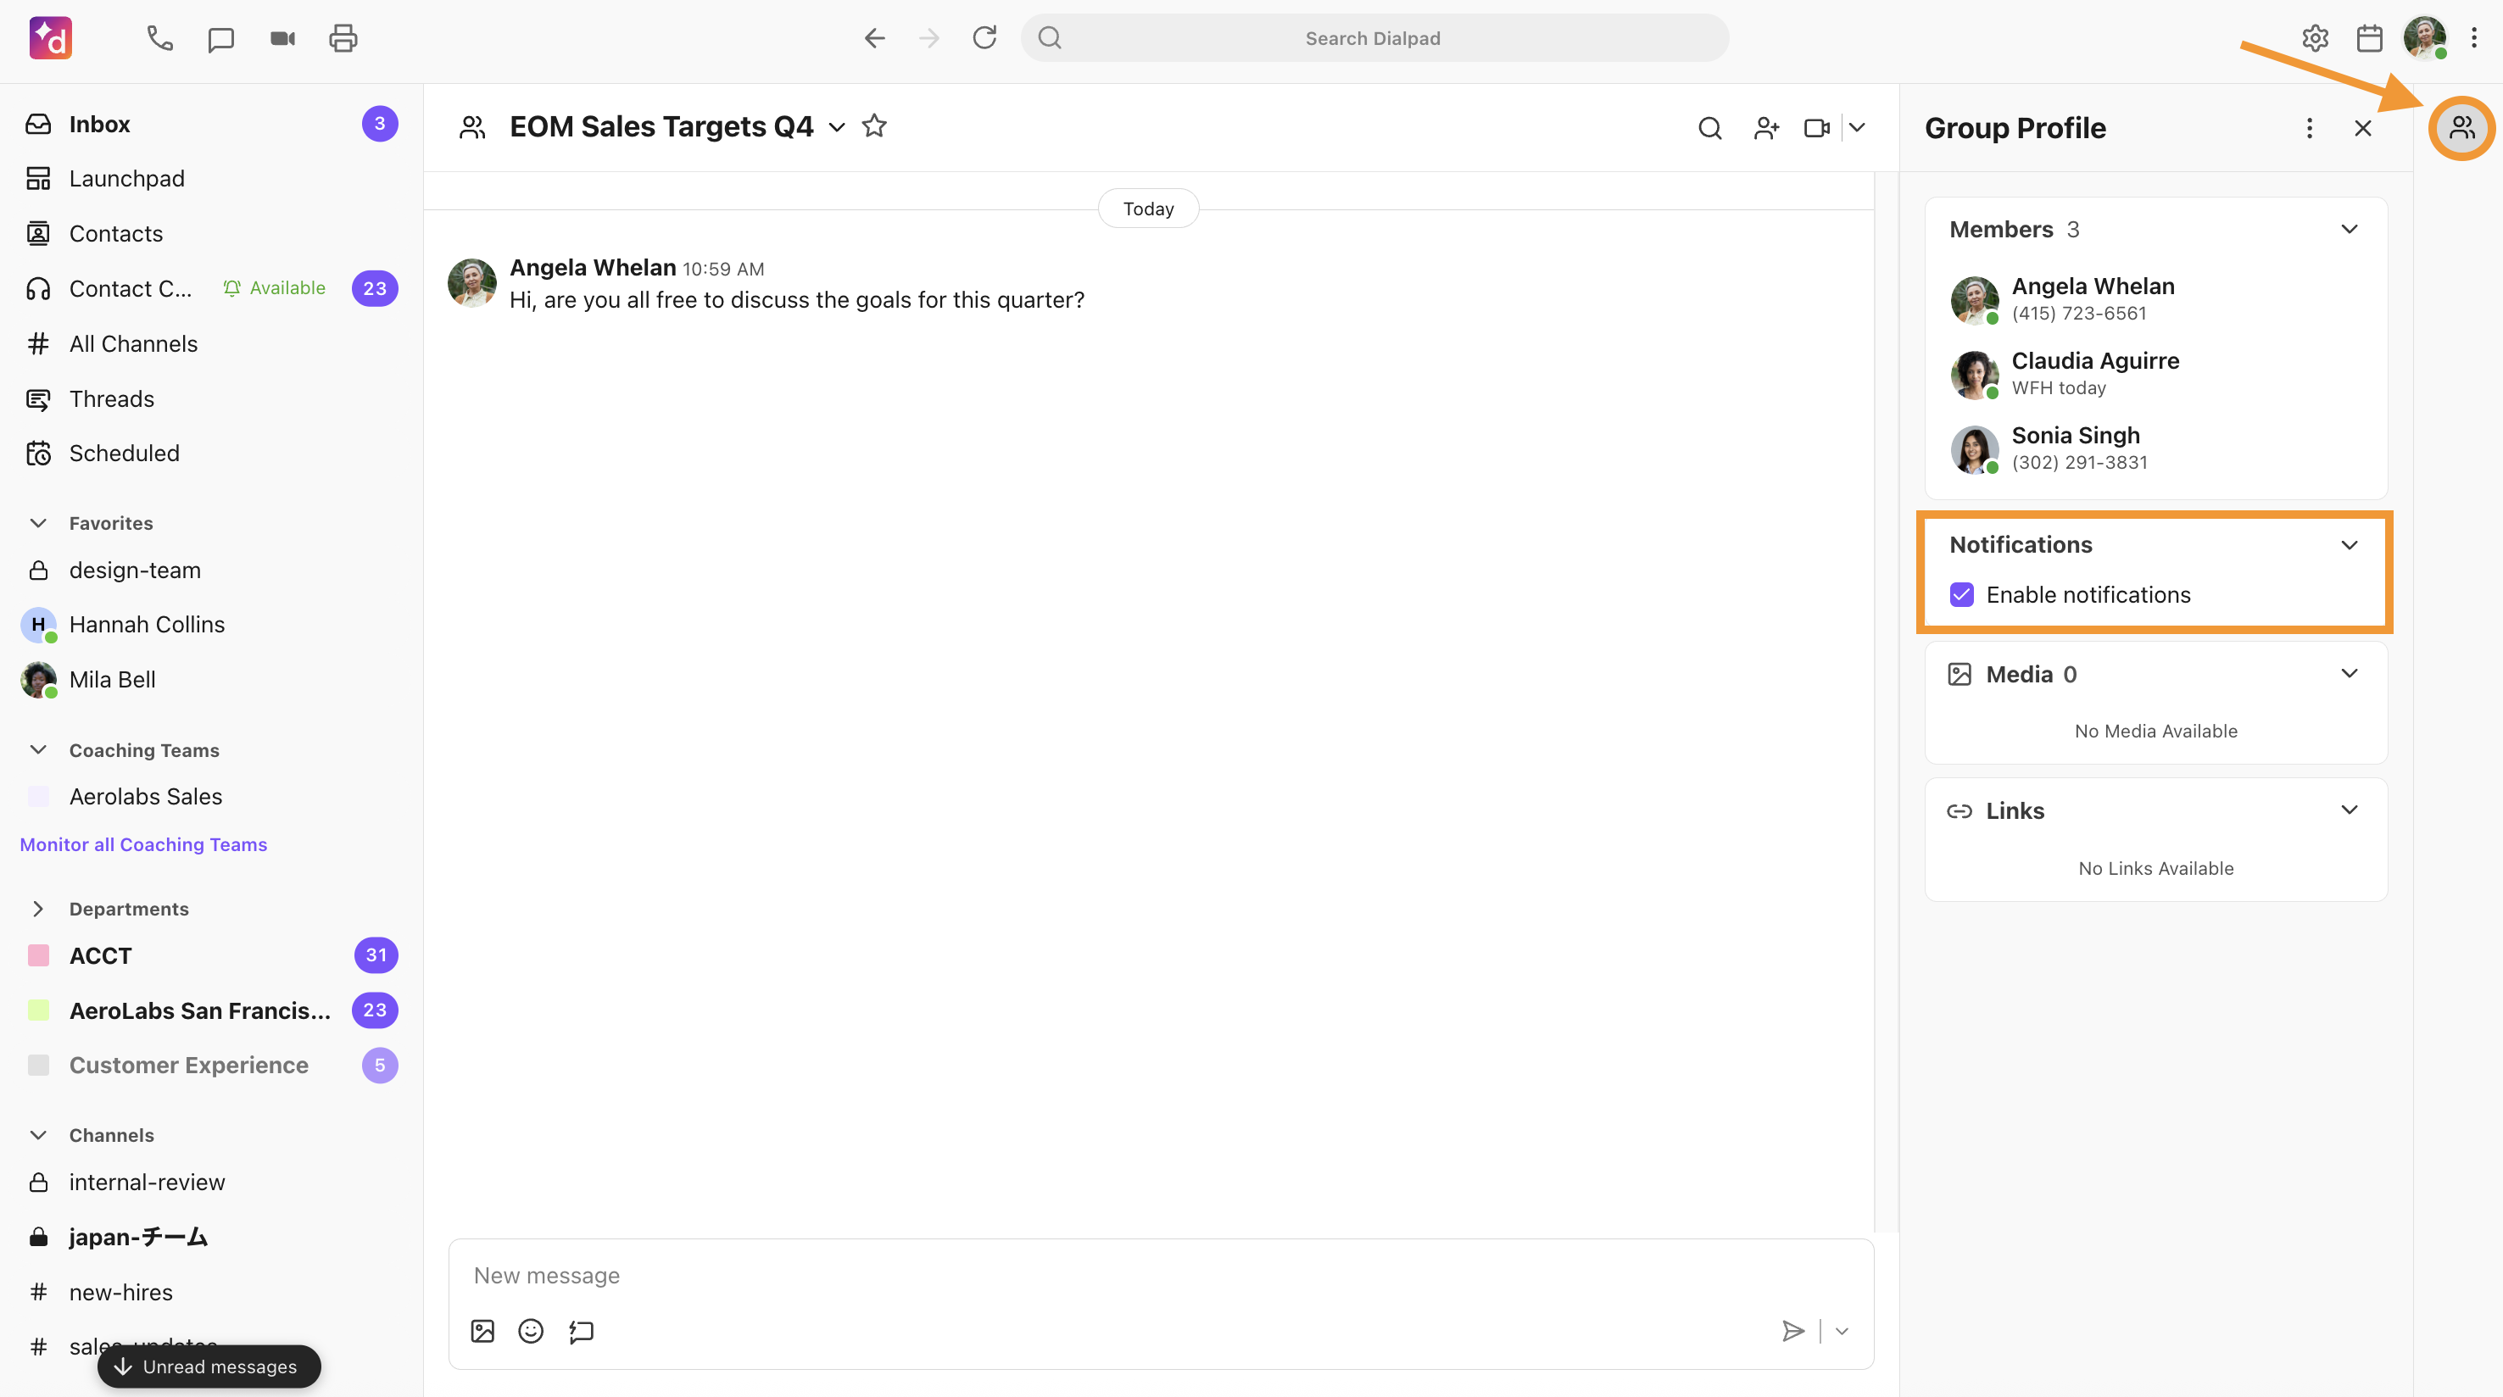Open send options dropdown next to send
Image resolution: width=2503 pixels, height=1397 pixels.
pos(1842,1331)
